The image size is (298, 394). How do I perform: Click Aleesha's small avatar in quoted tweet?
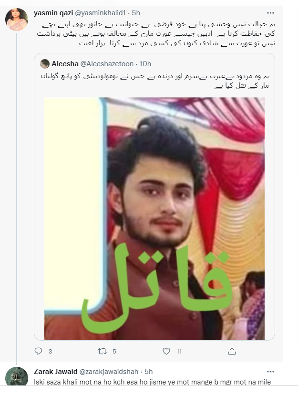[44, 64]
